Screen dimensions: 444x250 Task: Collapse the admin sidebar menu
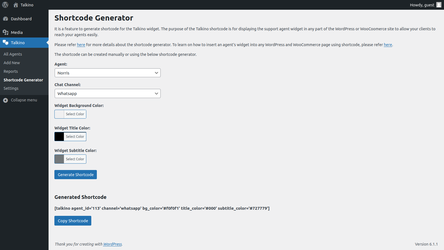[24, 100]
